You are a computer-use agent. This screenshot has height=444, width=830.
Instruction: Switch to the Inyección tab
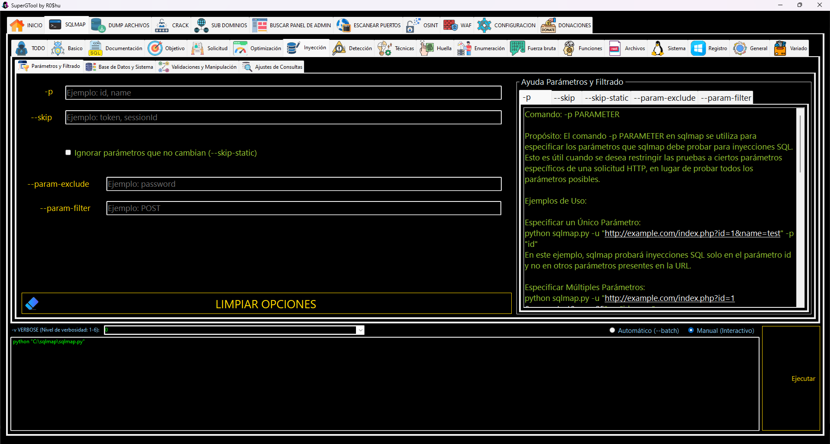click(307, 48)
